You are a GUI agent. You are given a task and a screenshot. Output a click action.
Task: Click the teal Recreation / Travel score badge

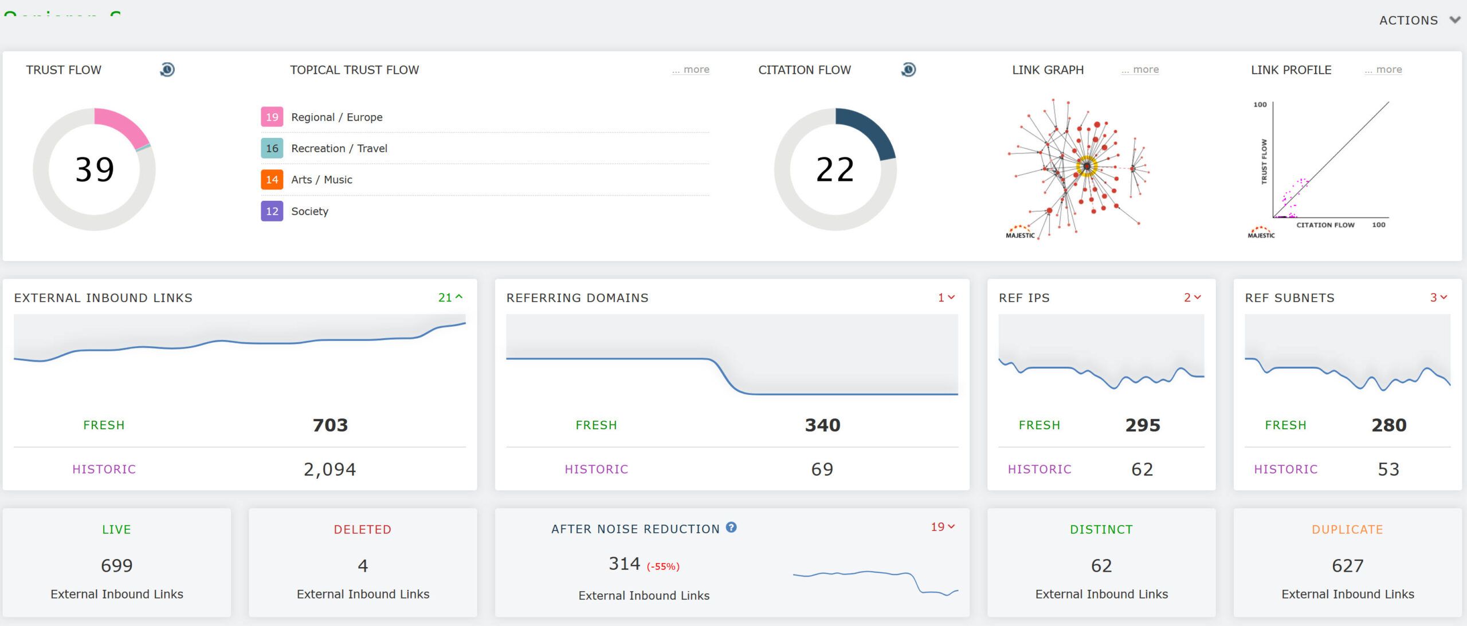click(x=272, y=148)
